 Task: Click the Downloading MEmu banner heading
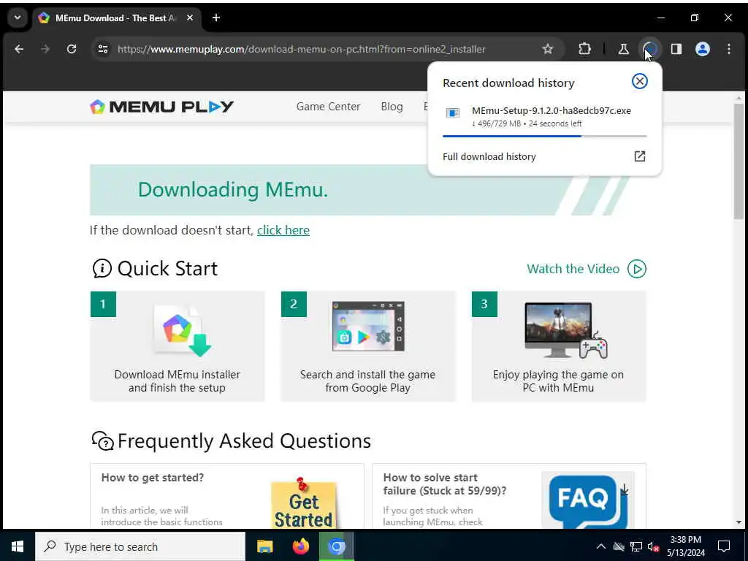233,189
